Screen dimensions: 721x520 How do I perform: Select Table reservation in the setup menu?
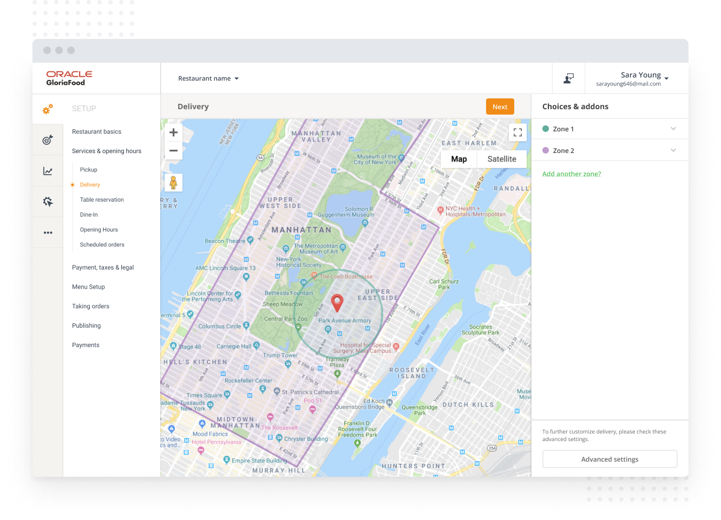[102, 200]
